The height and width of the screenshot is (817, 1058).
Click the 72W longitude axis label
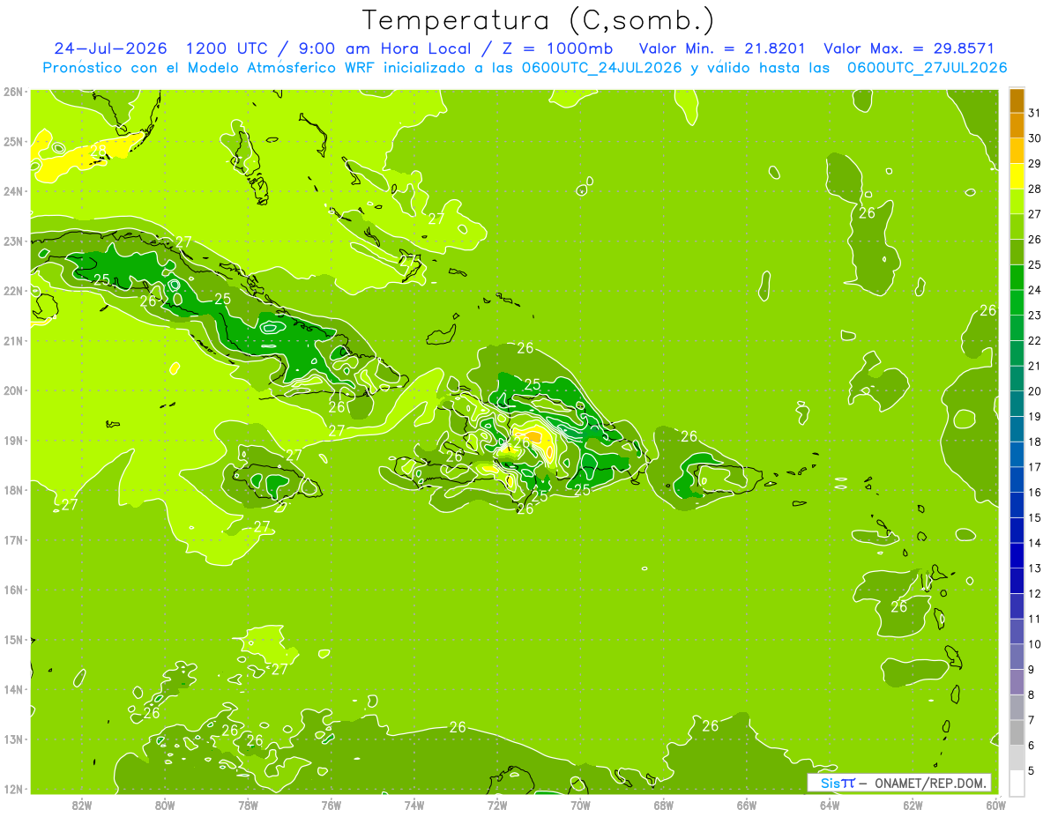coord(497,805)
